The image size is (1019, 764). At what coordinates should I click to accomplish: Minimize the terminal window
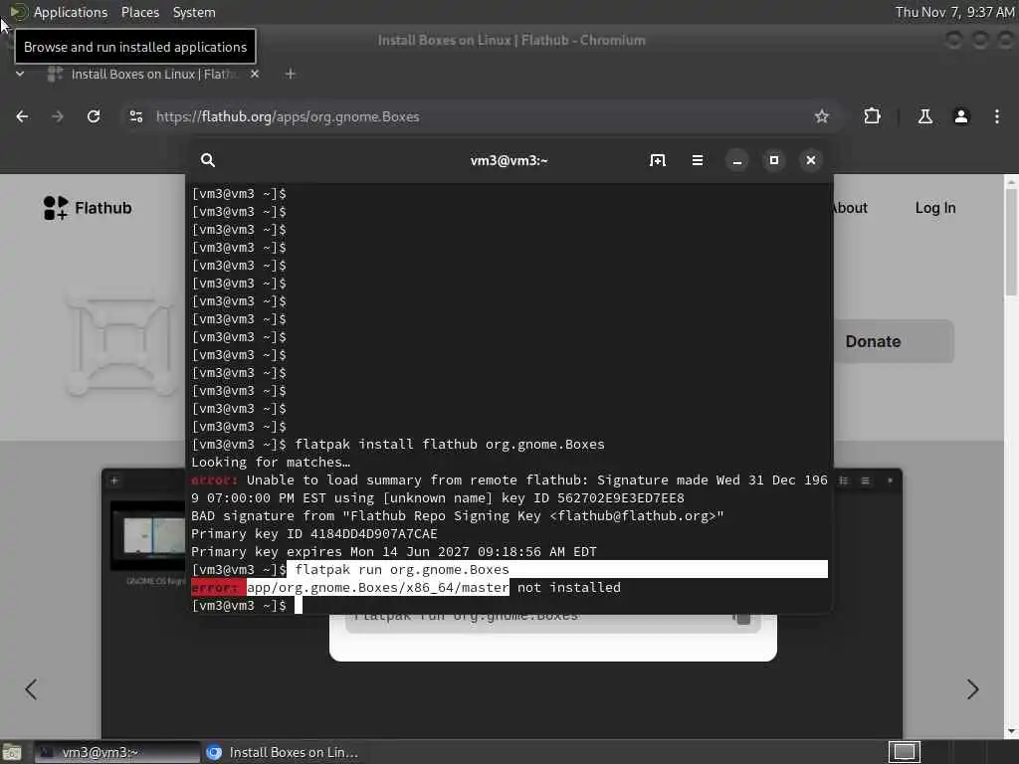[737, 160]
